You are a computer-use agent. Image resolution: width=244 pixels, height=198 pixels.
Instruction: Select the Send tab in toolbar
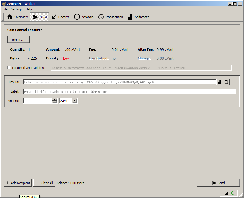[40, 17]
